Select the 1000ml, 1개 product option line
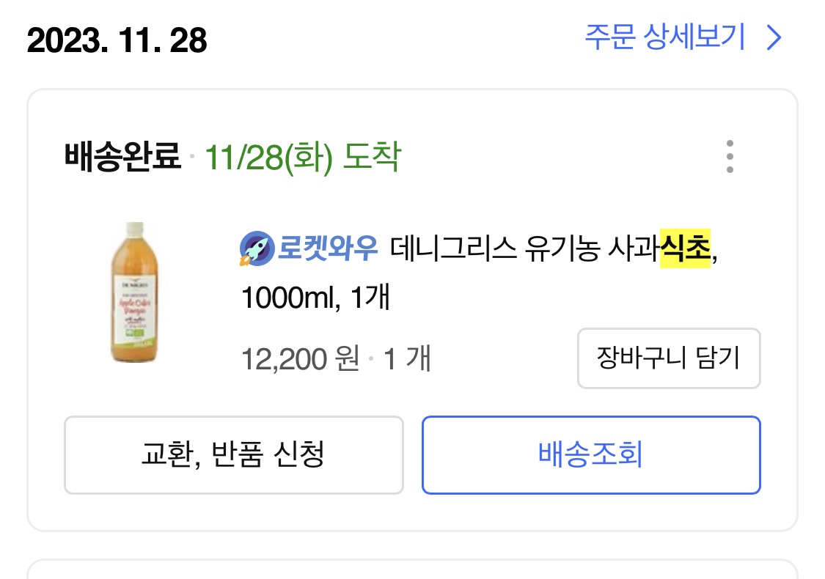Screen dimensions: 825x579 click(x=315, y=297)
